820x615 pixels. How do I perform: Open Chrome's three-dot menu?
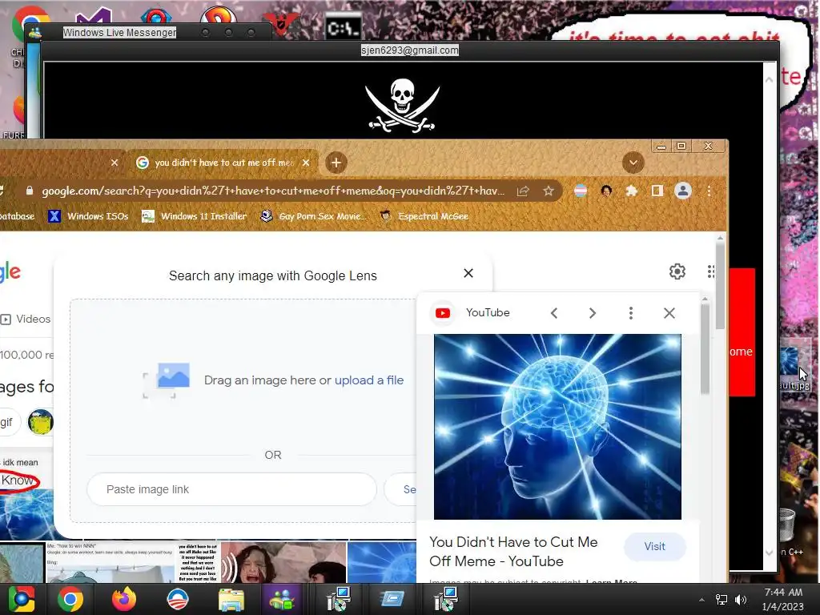[x=709, y=191]
